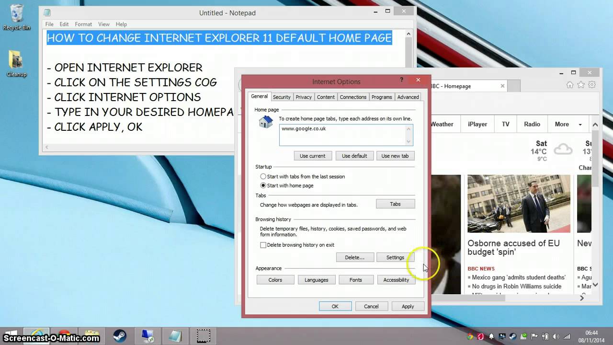Open the Tabs settings button
Viewport: 613px width, 345px height.
pyautogui.click(x=395, y=204)
